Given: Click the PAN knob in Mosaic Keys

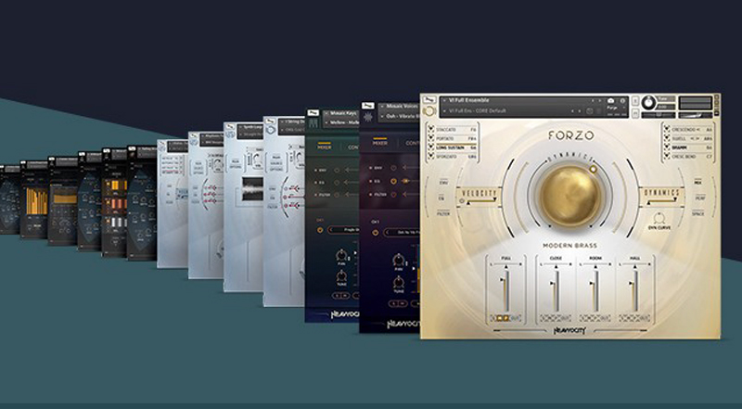Looking at the screenshot, I should [341, 256].
